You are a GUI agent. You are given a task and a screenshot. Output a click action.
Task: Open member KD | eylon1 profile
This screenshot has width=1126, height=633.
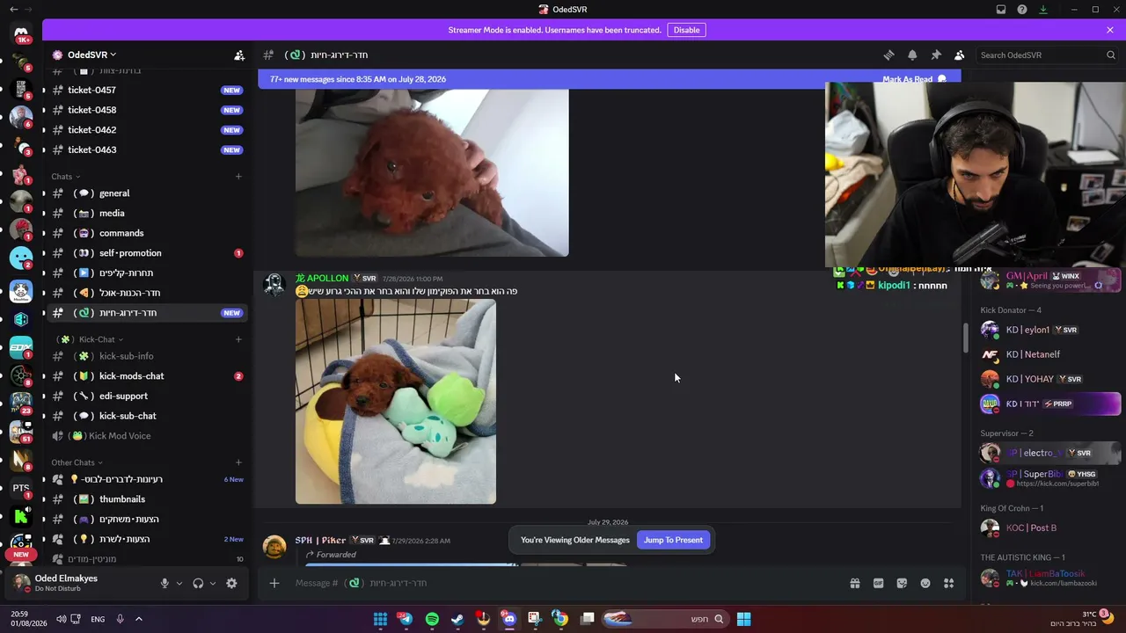tap(1049, 330)
